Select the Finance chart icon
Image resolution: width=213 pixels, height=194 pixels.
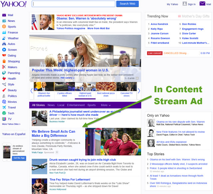[4, 33]
